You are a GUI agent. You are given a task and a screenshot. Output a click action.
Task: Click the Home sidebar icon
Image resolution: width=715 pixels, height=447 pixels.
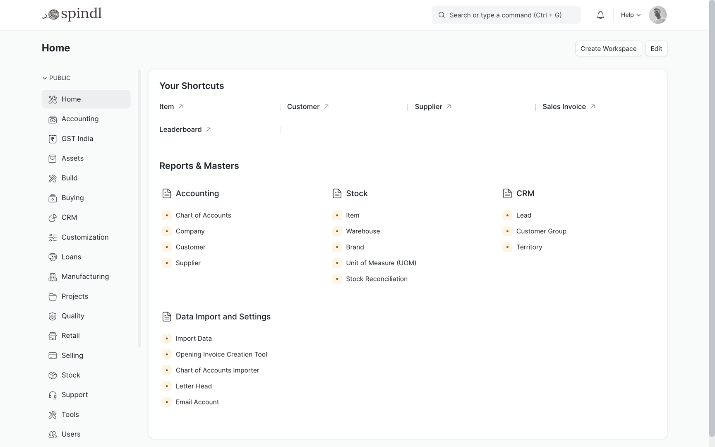pyautogui.click(x=53, y=99)
